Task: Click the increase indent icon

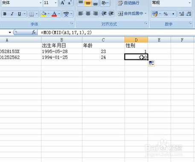Action: click(111, 14)
